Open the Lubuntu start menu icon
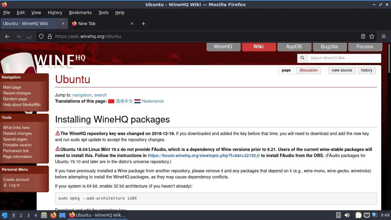391x220 pixels. [x=5, y=215]
